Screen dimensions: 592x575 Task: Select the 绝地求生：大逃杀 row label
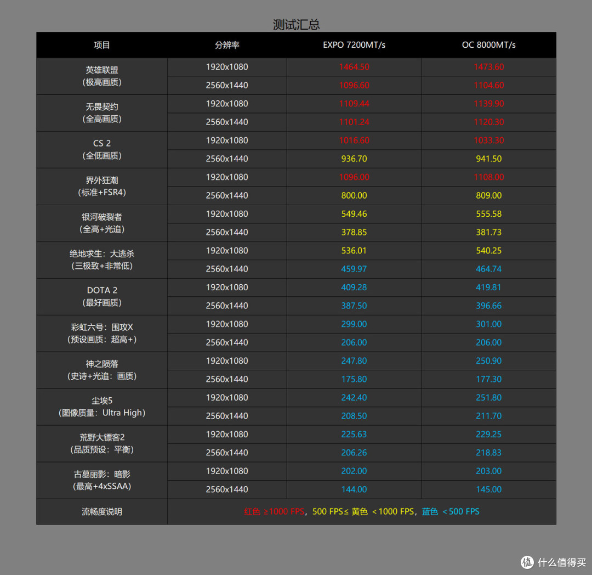101,260
